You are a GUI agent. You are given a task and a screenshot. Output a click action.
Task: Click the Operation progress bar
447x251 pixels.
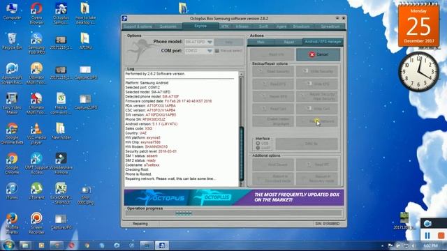click(x=233, y=213)
